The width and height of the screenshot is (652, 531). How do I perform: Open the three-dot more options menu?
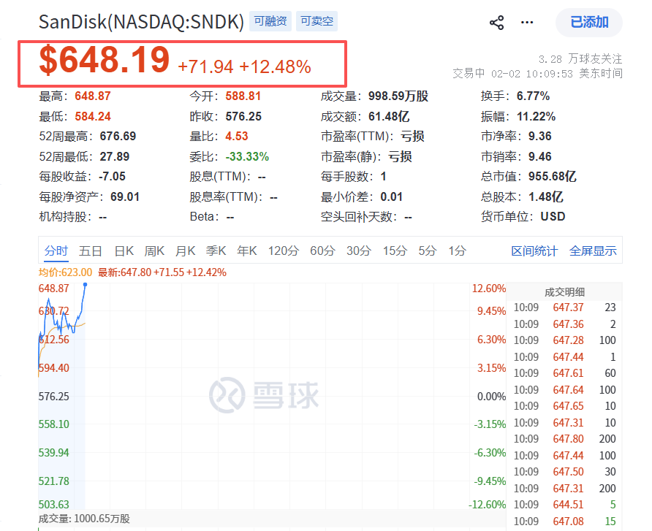[x=527, y=23]
